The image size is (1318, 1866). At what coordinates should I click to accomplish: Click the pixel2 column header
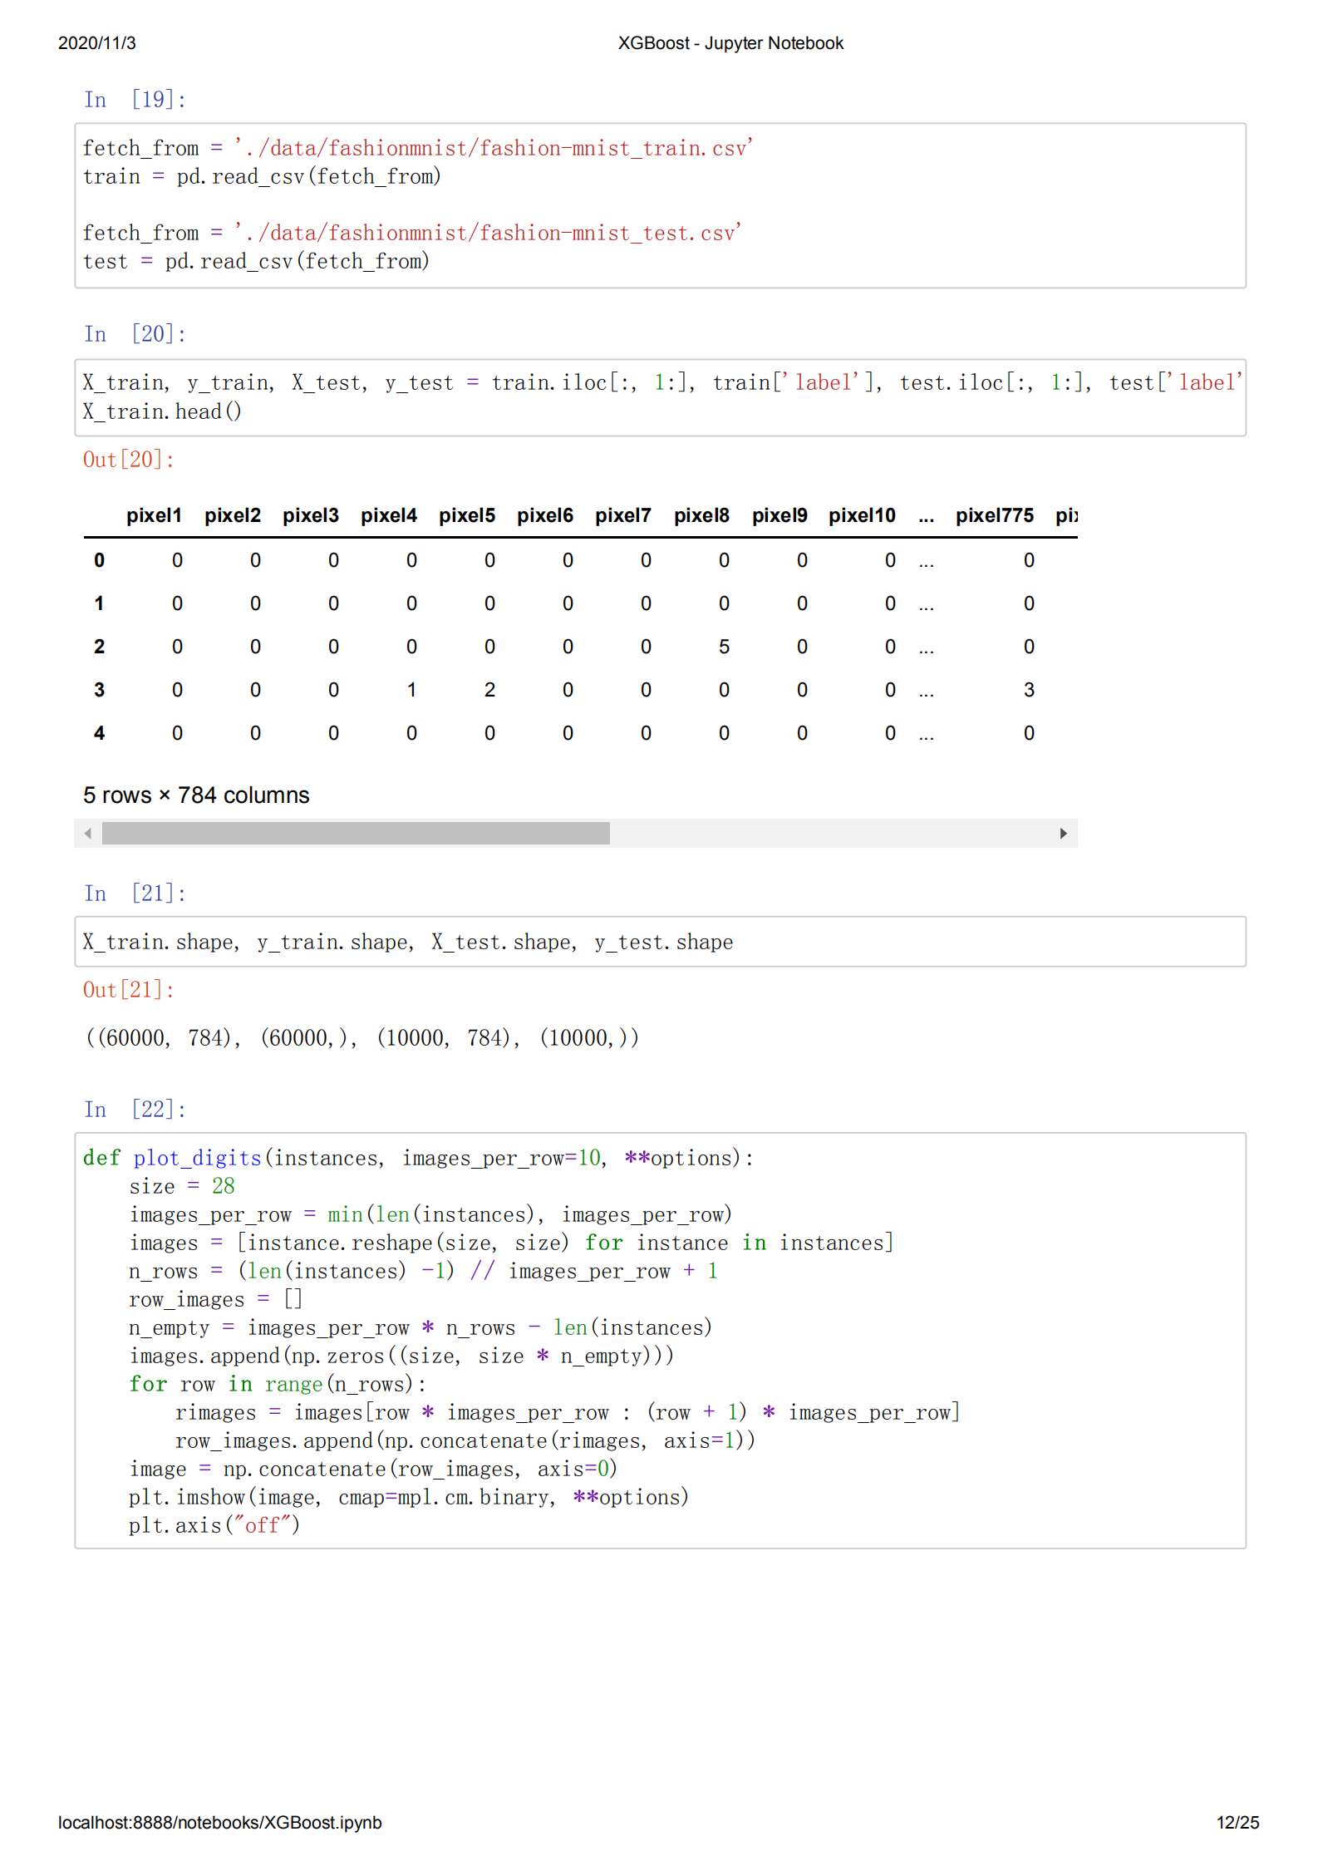click(x=233, y=515)
